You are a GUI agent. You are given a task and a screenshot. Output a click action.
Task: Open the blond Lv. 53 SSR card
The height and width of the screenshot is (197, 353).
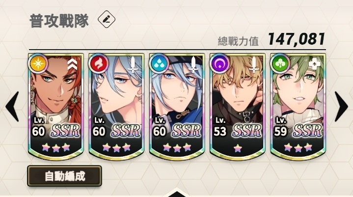tap(238, 107)
